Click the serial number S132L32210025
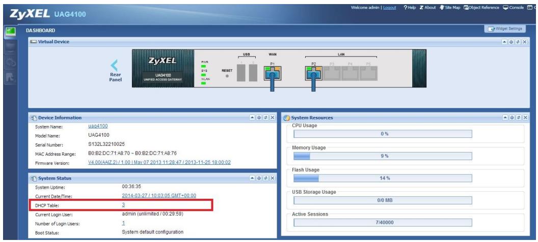This screenshot has height=242, width=538. [106, 144]
